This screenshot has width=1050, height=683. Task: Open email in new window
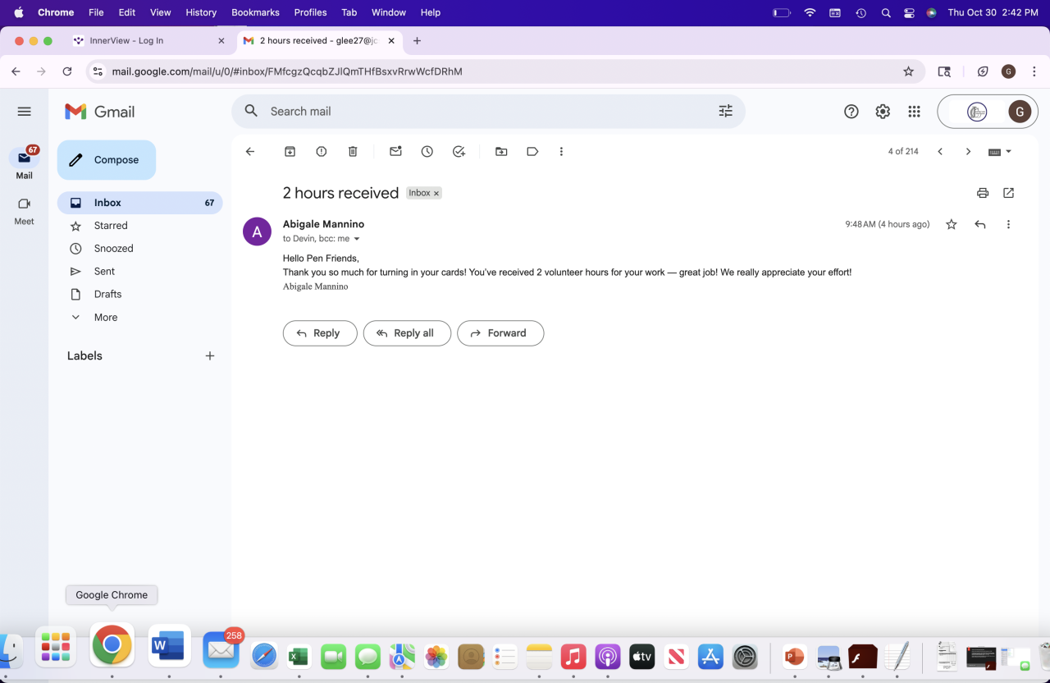pyautogui.click(x=1009, y=193)
